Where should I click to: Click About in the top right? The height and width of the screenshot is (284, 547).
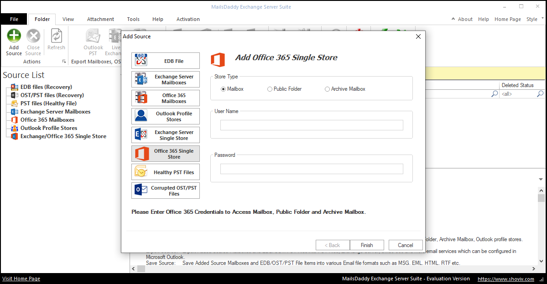click(x=465, y=19)
